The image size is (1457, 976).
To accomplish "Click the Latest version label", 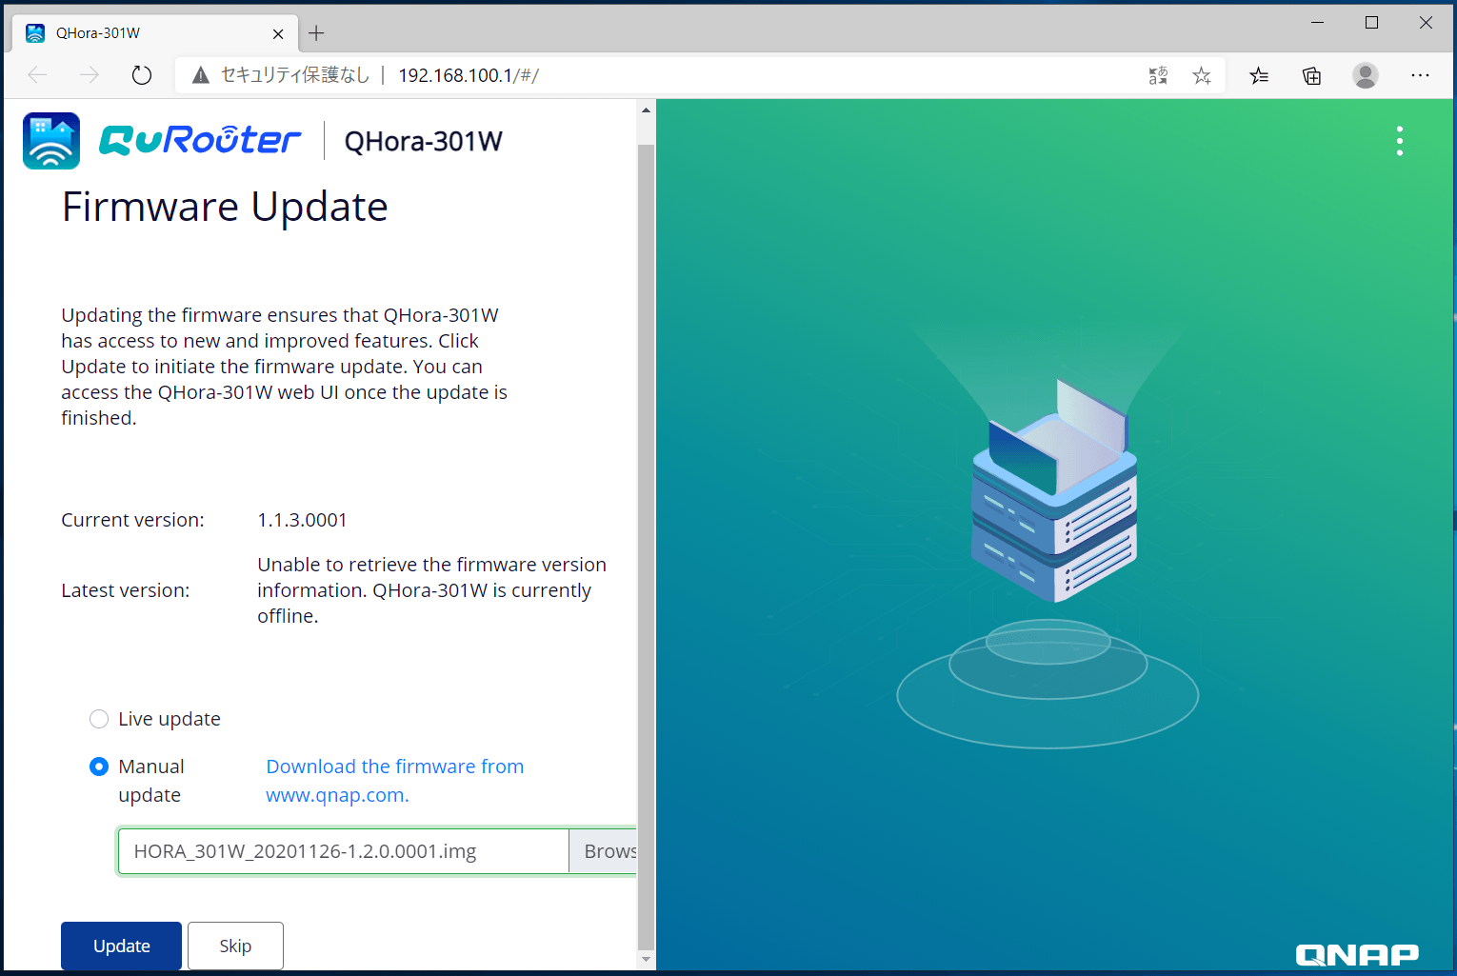I will point(126,590).
